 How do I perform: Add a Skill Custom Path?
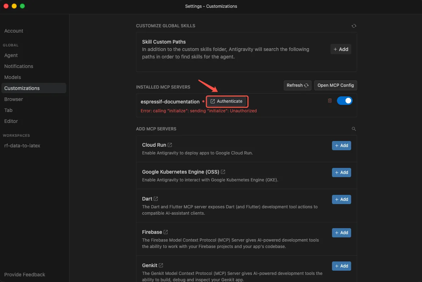tap(341, 49)
